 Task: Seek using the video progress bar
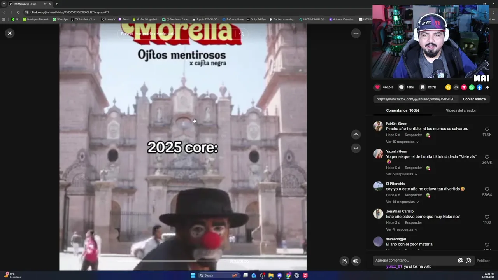click(x=171, y=261)
